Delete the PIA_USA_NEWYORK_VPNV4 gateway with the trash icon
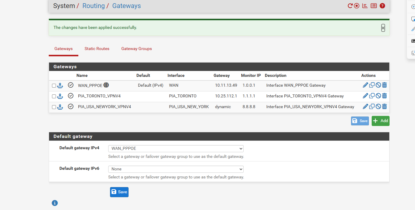The image size is (415, 210). (x=385, y=107)
